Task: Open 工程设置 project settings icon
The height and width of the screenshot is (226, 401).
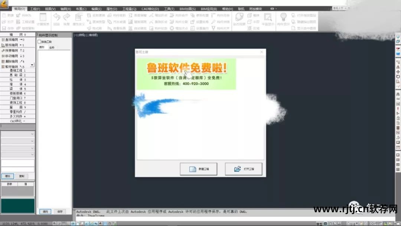Action: coord(18,22)
